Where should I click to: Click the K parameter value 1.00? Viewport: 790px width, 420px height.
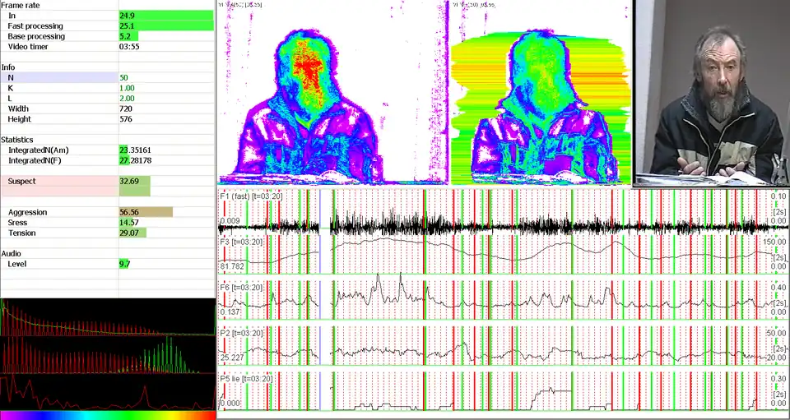127,88
